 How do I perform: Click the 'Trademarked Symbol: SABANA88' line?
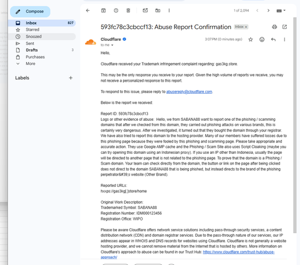(129, 207)
